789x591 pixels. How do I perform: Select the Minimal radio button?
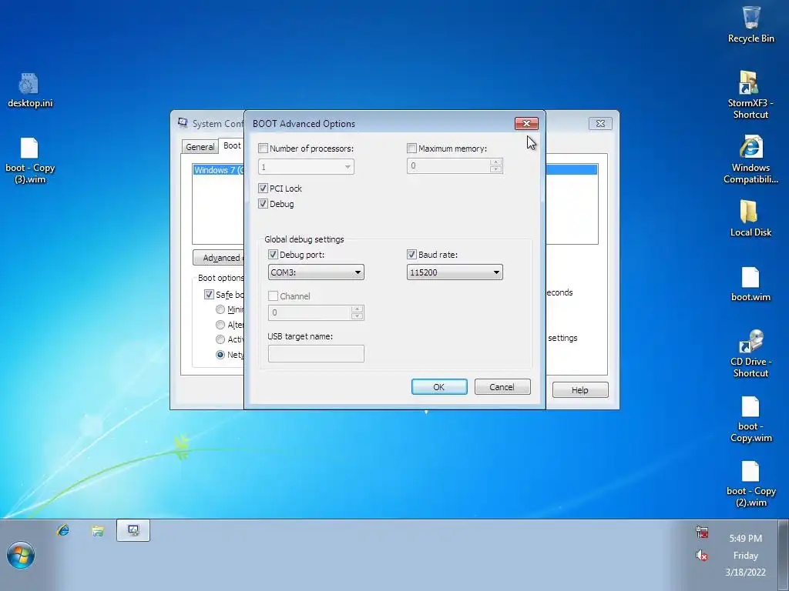(x=220, y=309)
